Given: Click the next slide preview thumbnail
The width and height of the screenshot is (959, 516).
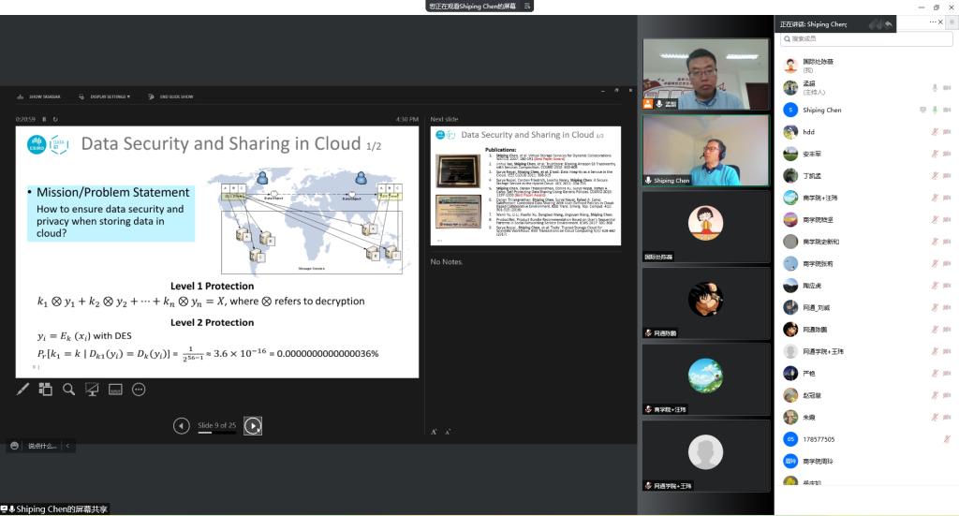Looking at the screenshot, I should point(525,185).
